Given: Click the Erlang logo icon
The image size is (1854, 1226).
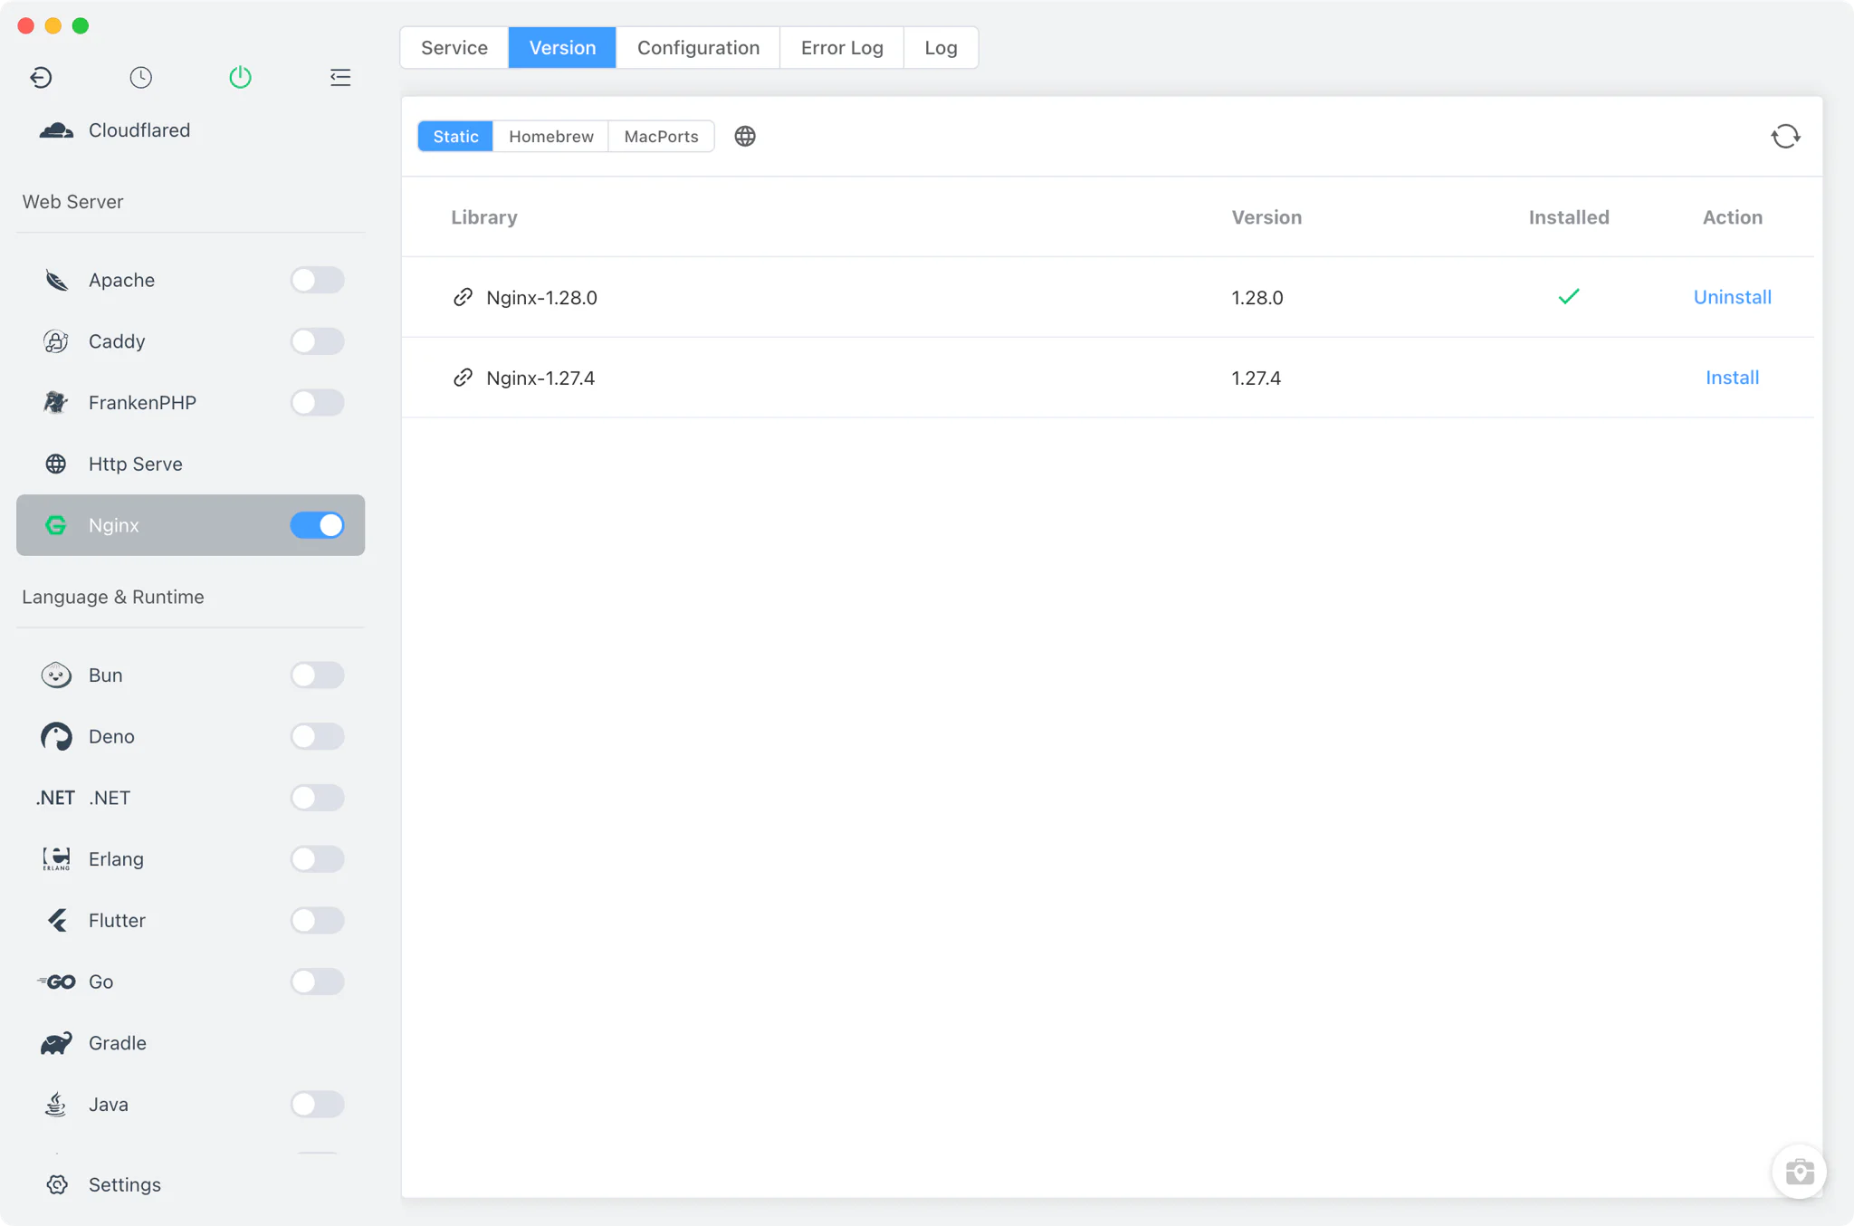Looking at the screenshot, I should tap(56, 859).
